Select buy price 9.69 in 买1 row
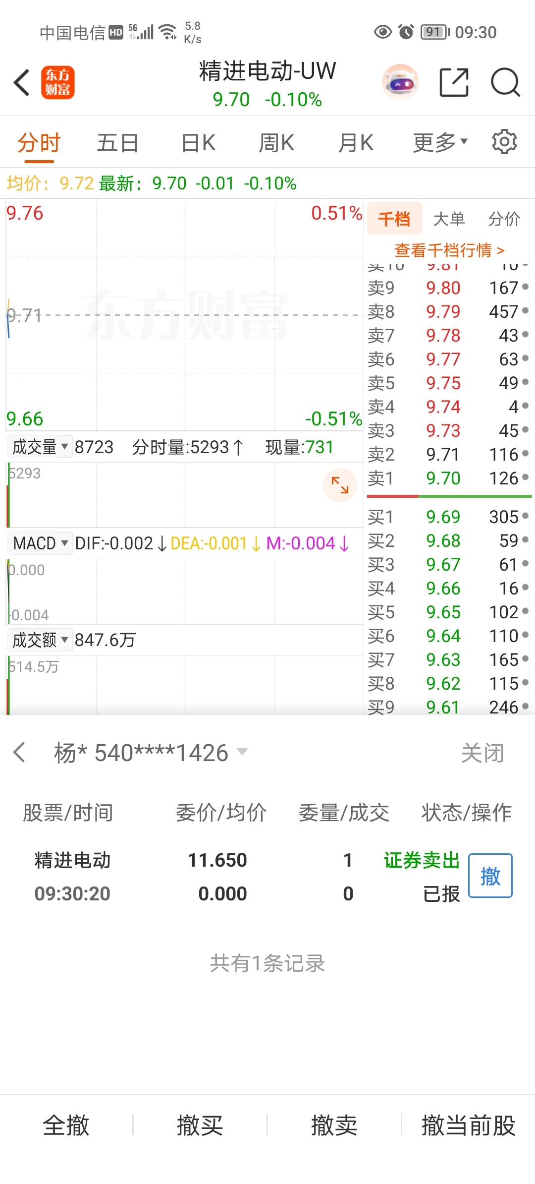This screenshot has width=535, height=1184. coord(443,517)
